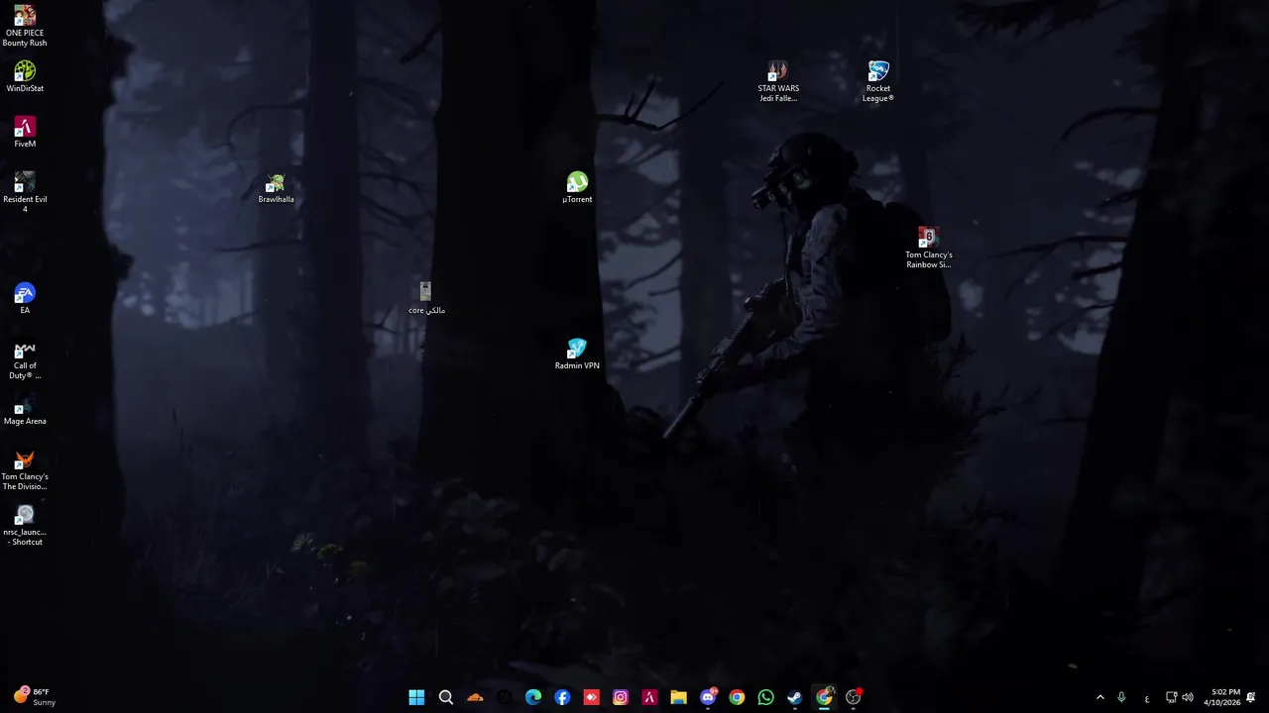Open Instagram from the taskbar

coord(621,697)
